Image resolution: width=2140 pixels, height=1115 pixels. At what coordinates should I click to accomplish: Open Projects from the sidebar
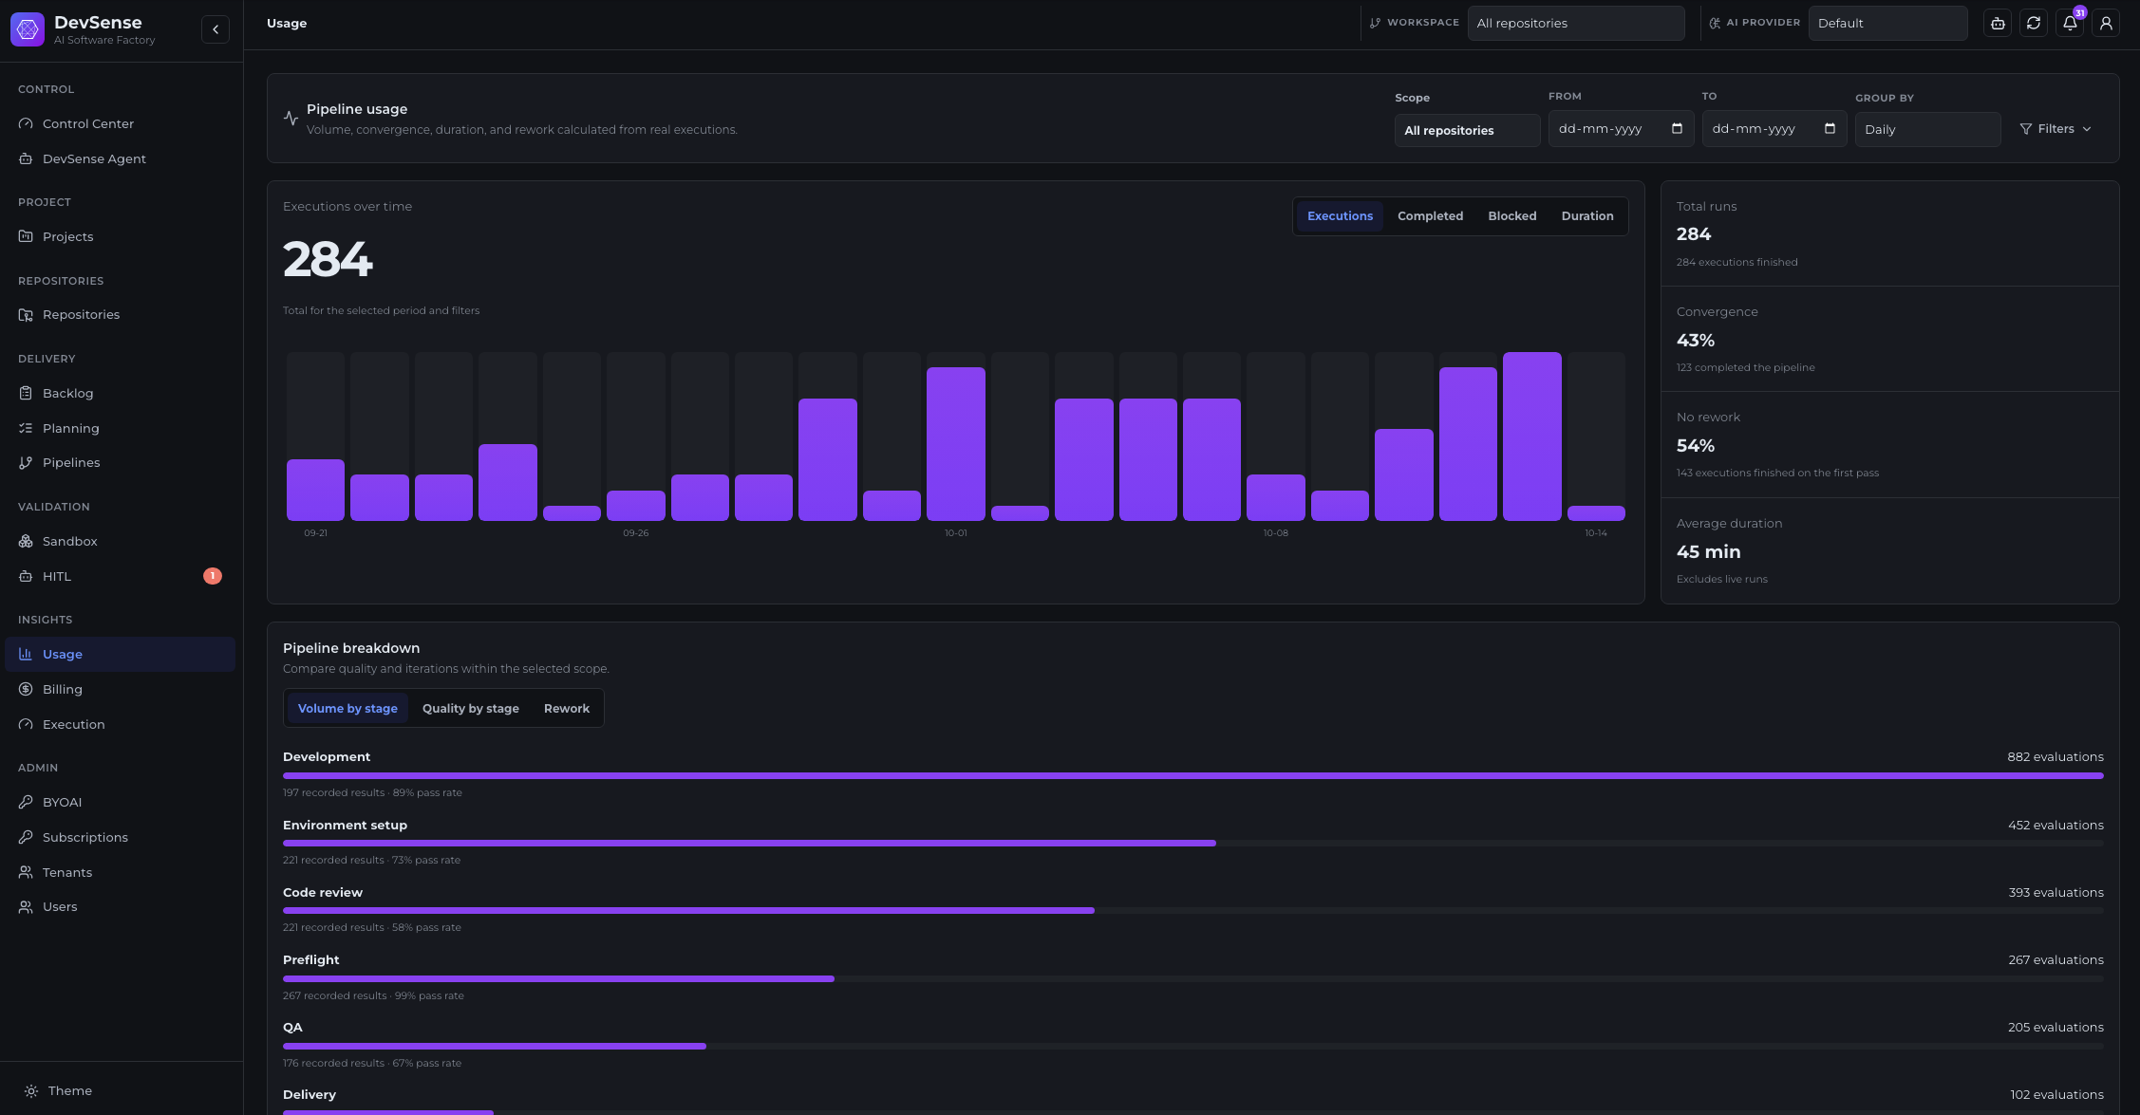pyautogui.click(x=120, y=236)
